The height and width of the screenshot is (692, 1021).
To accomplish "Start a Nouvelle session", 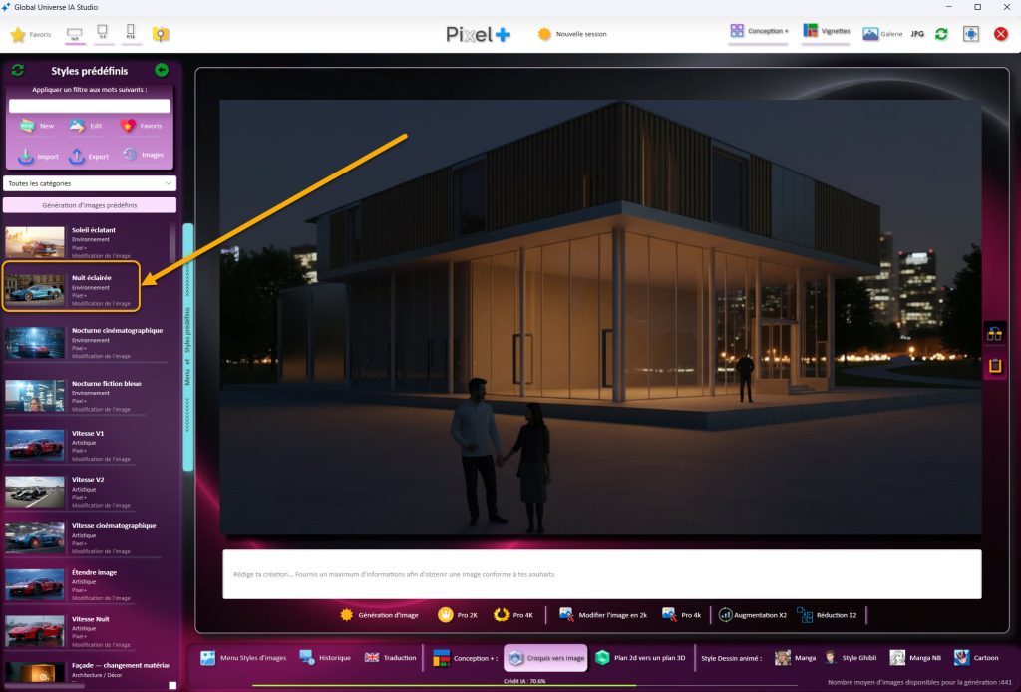I will click(574, 34).
